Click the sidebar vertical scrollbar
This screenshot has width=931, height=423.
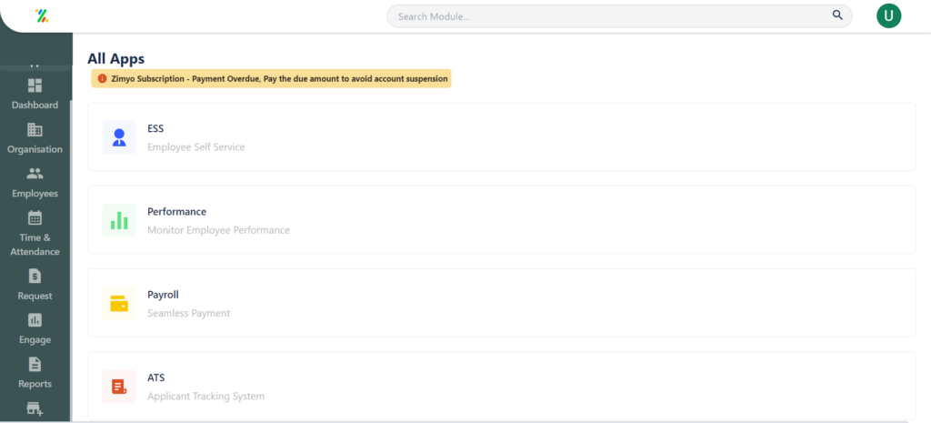point(71,258)
